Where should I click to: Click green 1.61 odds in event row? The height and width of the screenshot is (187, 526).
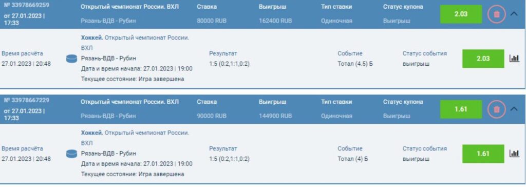coord(483,154)
